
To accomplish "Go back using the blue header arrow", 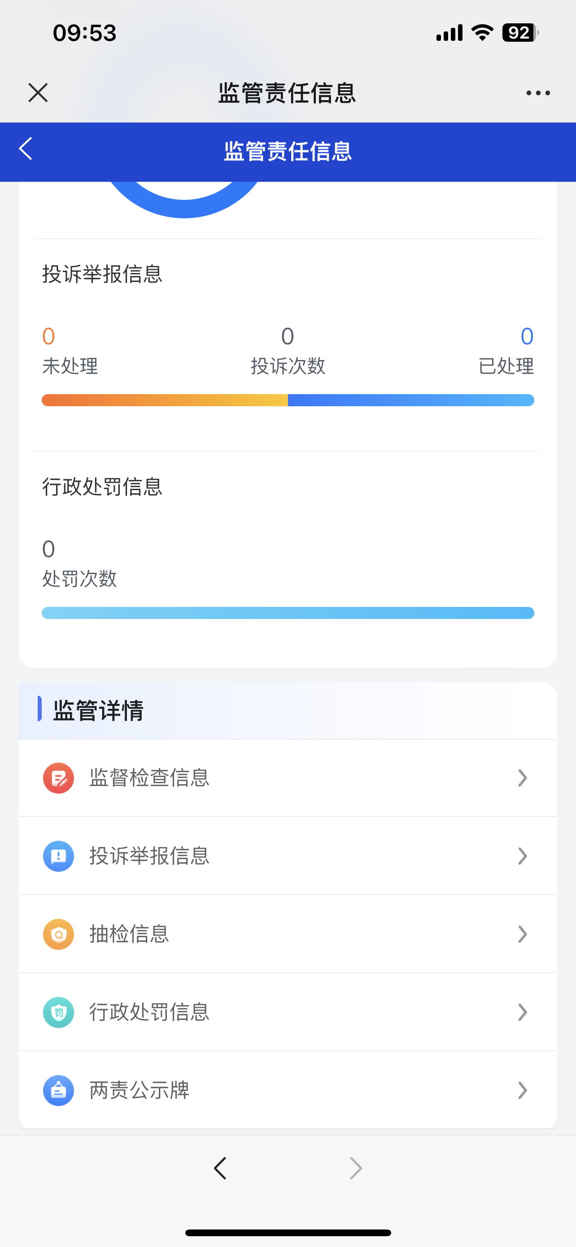I will pyautogui.click(x=26, y=149).
